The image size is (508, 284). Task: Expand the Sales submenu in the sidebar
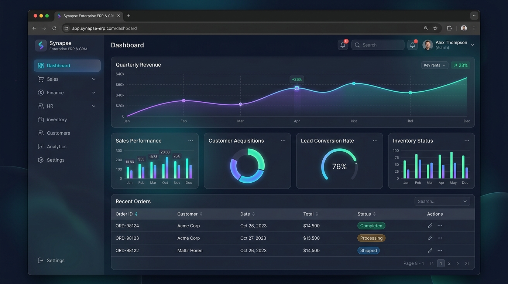pos(94,79)
